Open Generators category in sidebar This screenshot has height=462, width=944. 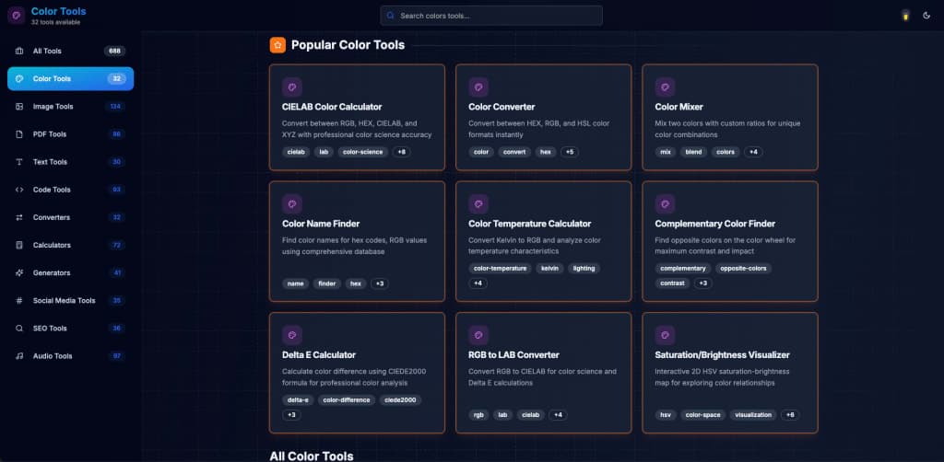click(x=70, y=272)
